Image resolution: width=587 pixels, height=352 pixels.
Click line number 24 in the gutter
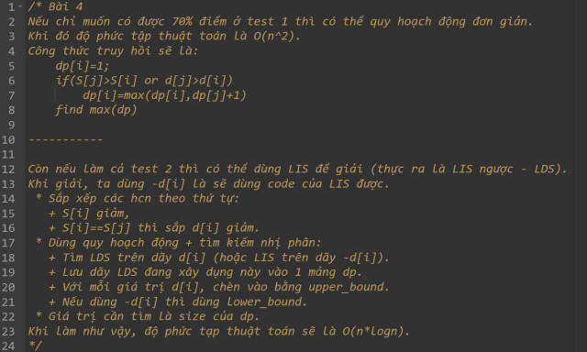(x=8, y=346)
